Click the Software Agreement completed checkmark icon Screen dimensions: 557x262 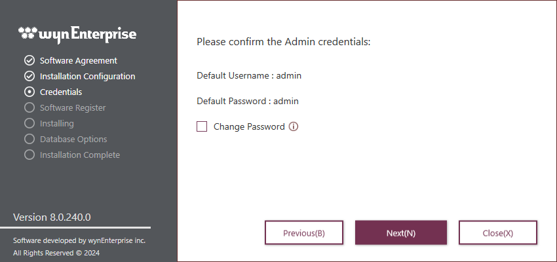(29, 61)
